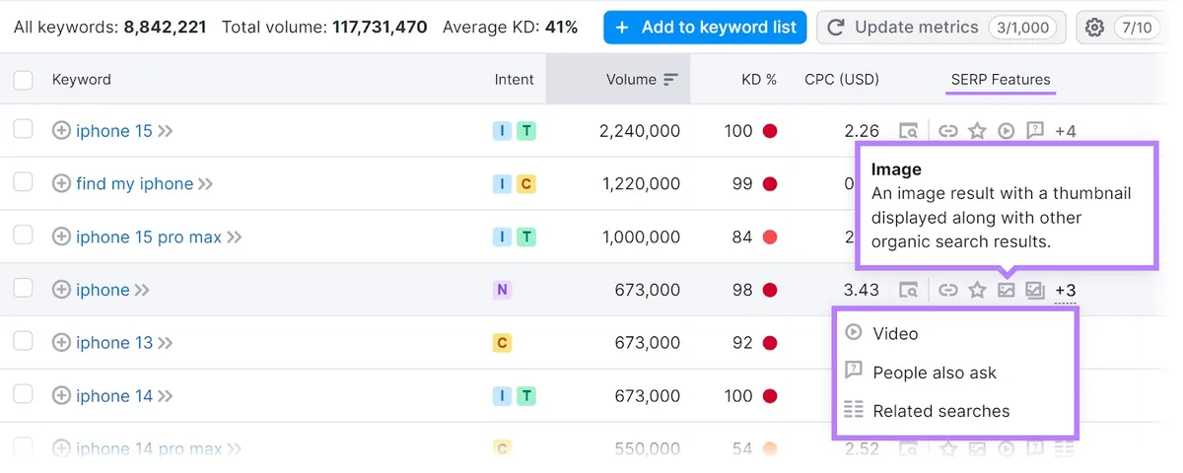This screenshot has width=1183, height=473.
Task: Open SERP view icon for 3.43 CPC row
Action: click(908, 290)
